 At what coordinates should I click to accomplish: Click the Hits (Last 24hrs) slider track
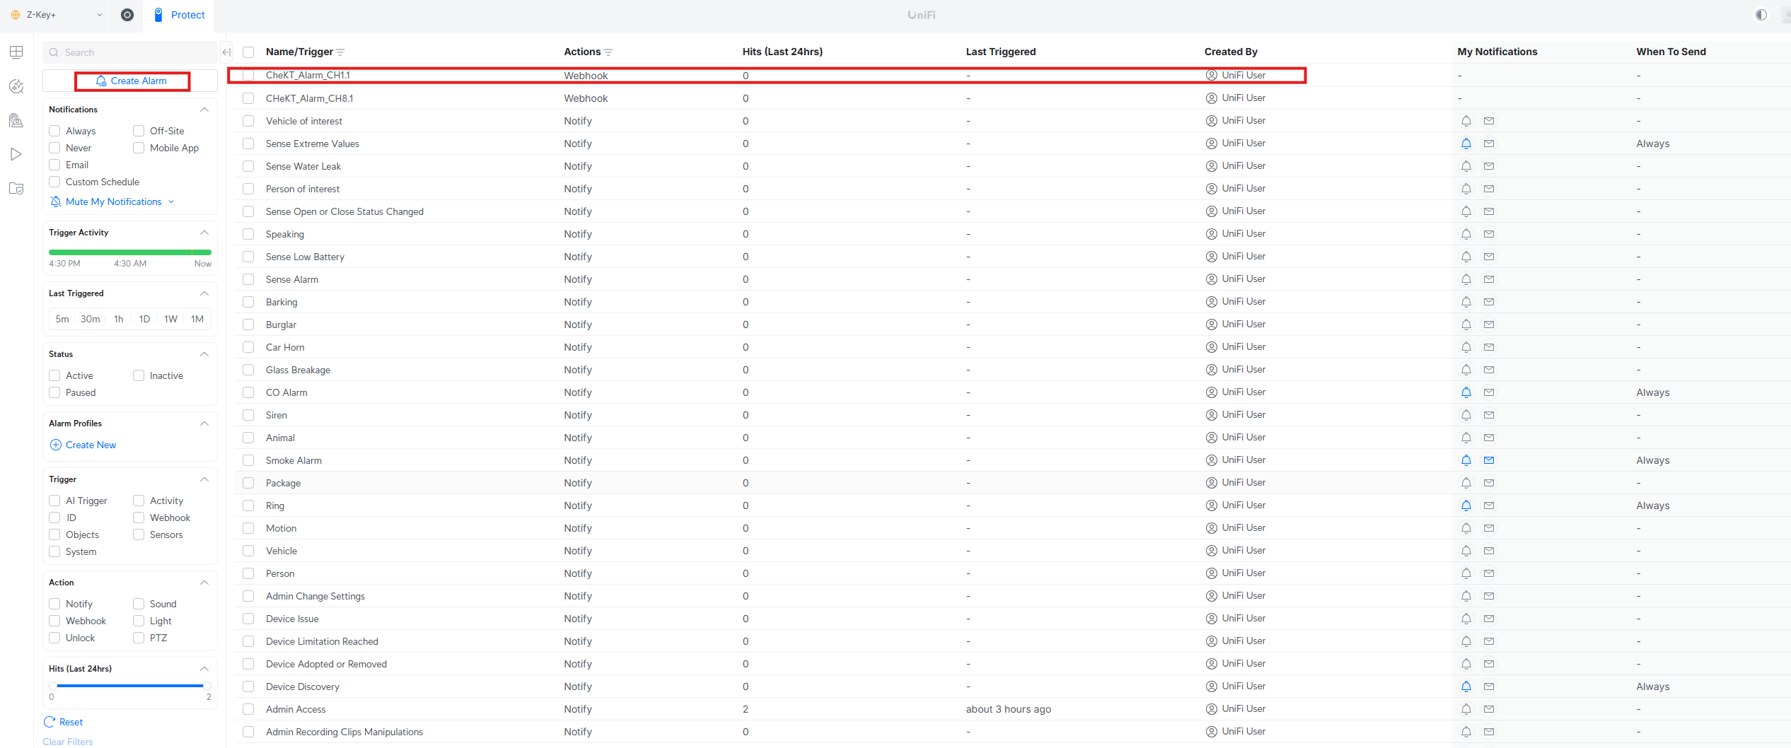click(130, 685)
